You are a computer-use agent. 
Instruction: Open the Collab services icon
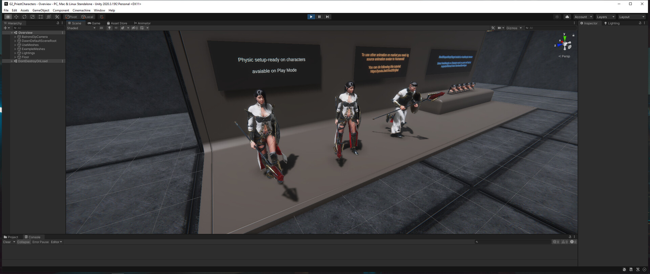557,17
